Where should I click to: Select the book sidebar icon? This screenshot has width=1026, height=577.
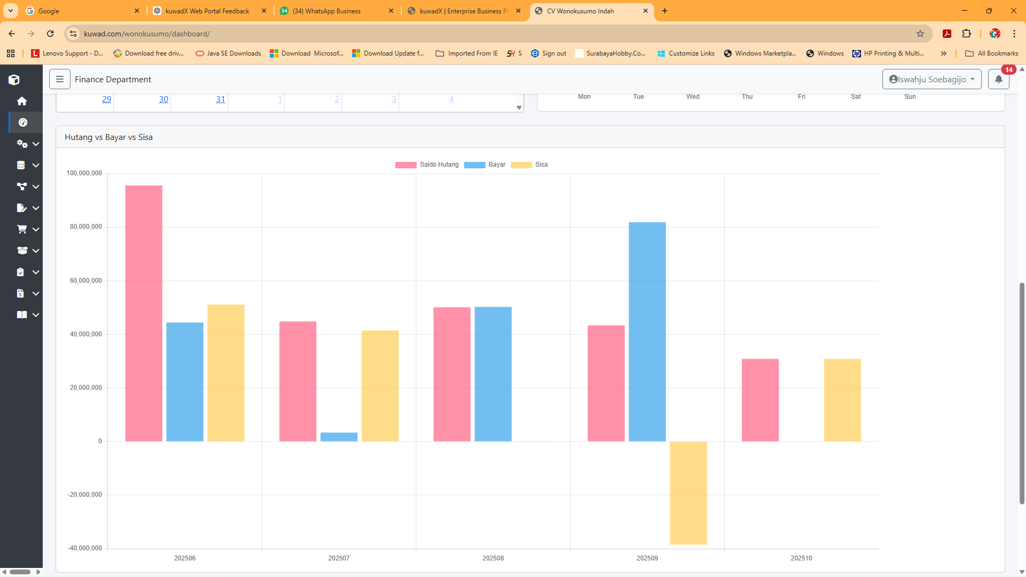[x=22, y=315]
